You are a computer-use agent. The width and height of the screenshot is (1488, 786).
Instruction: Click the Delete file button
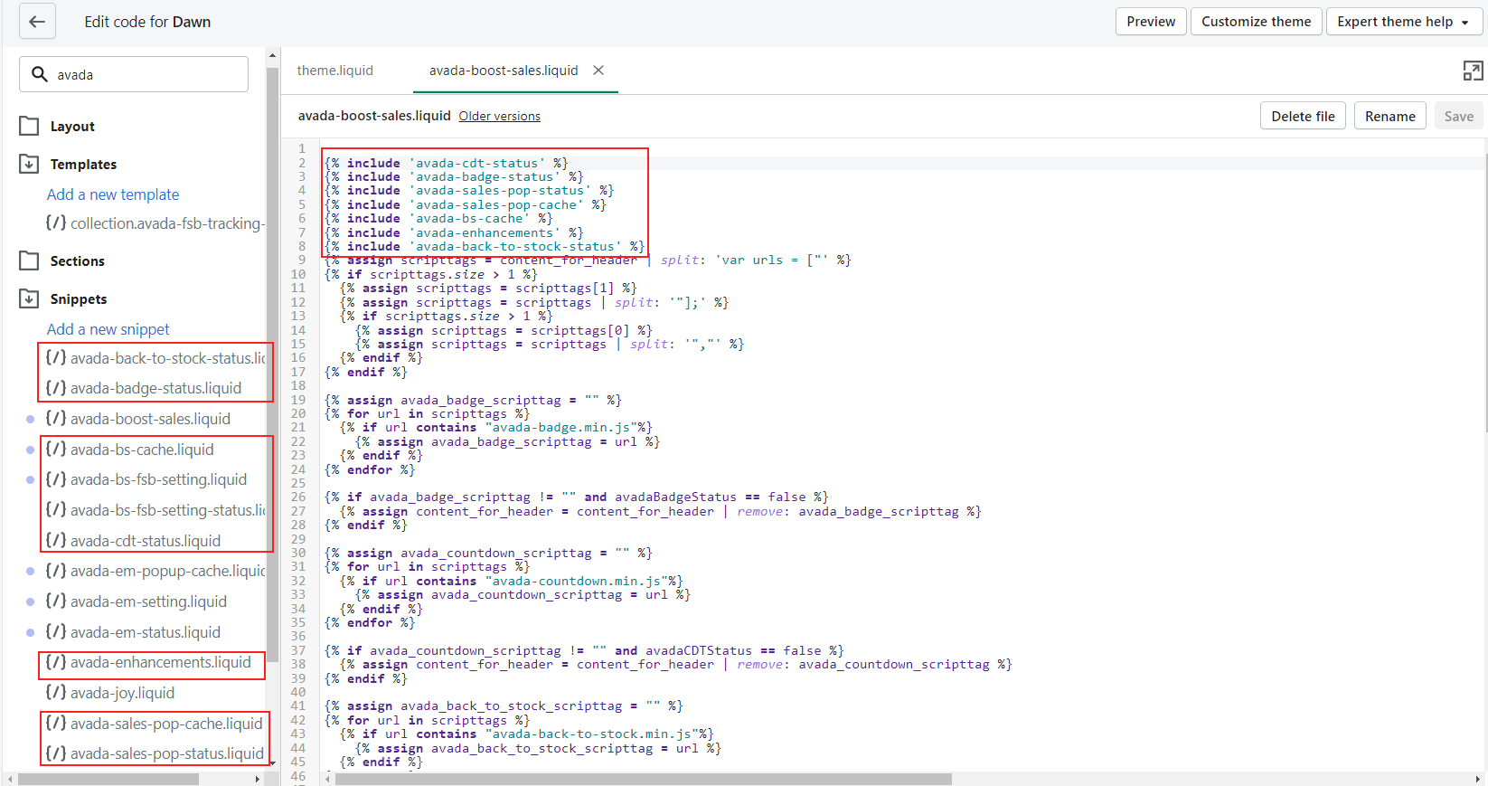(1303, 116)
